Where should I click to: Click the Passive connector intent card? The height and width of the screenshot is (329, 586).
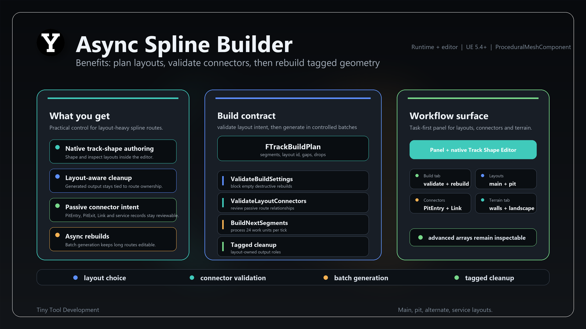pyautogui.click(x=113, y=210)
